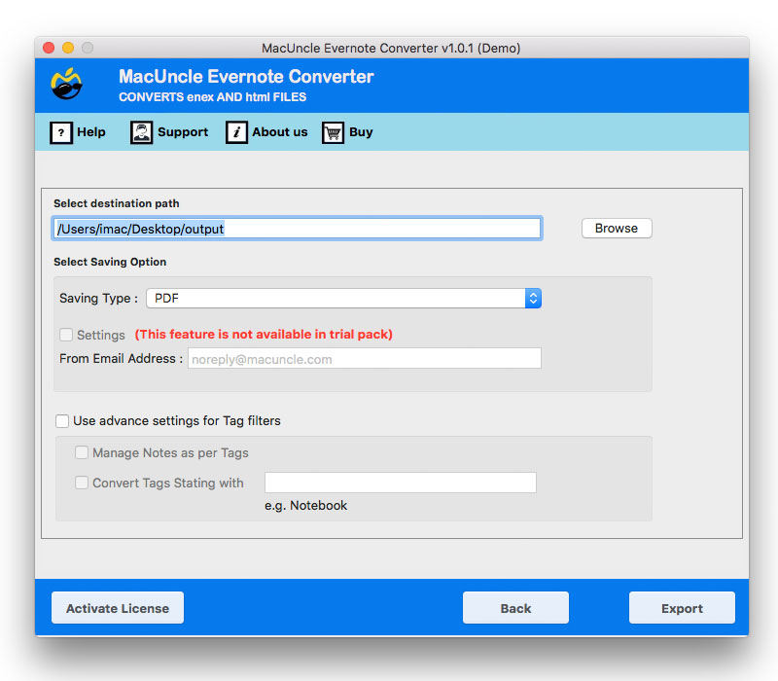Check Convert Tags Stating with option

[82, 483]
